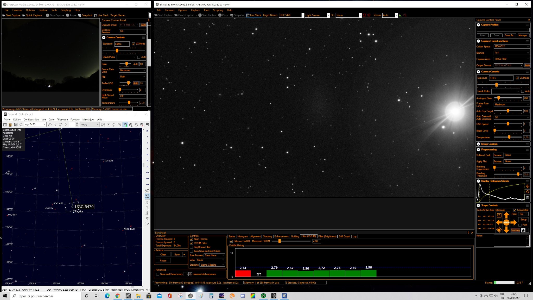
Task: Click the Alt-Az coordinates button beside the chart
Action: coord(147,196)
